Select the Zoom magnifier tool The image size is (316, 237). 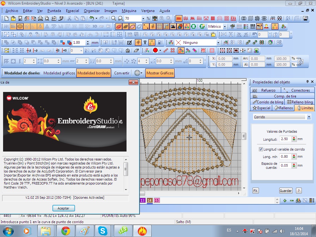tap(114, 19)
